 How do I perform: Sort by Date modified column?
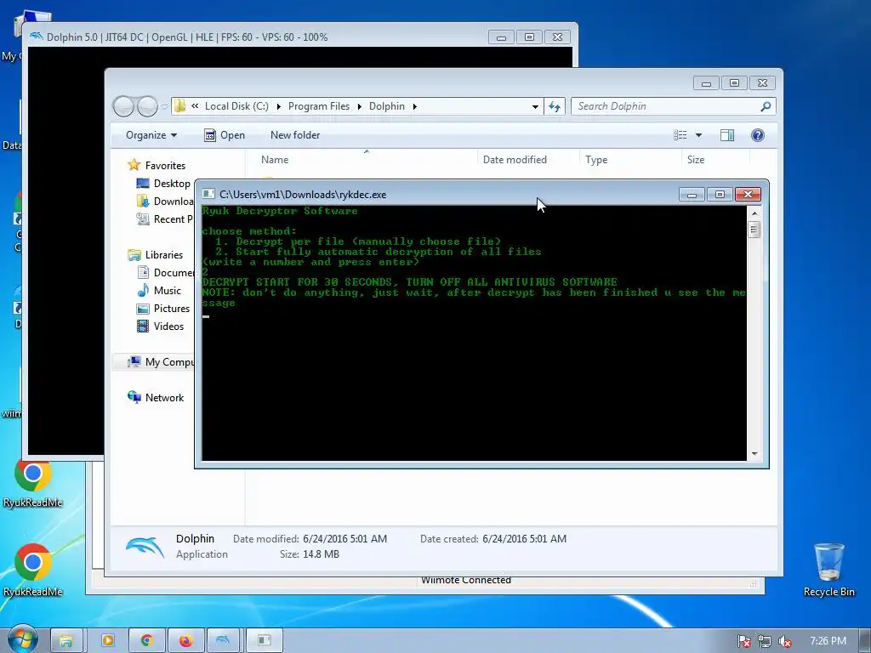click(x=527, y=159)
